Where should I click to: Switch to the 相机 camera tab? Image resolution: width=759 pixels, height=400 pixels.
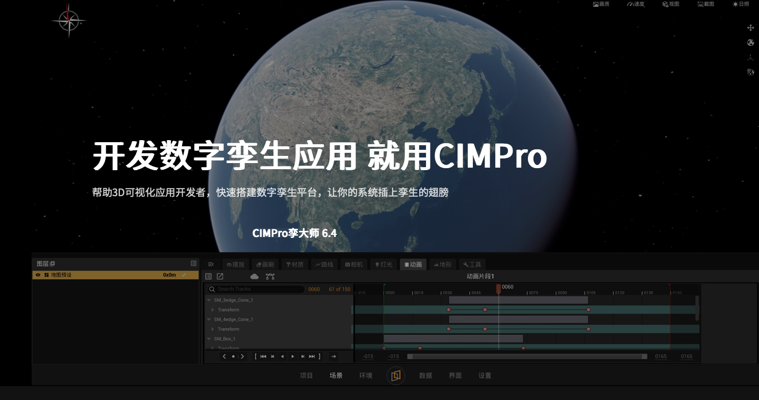click(354, 264)
